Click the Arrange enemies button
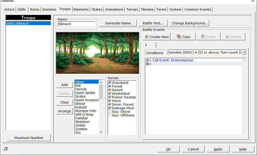The width and height of the screenshot is (257, 155). click(65, 111)
